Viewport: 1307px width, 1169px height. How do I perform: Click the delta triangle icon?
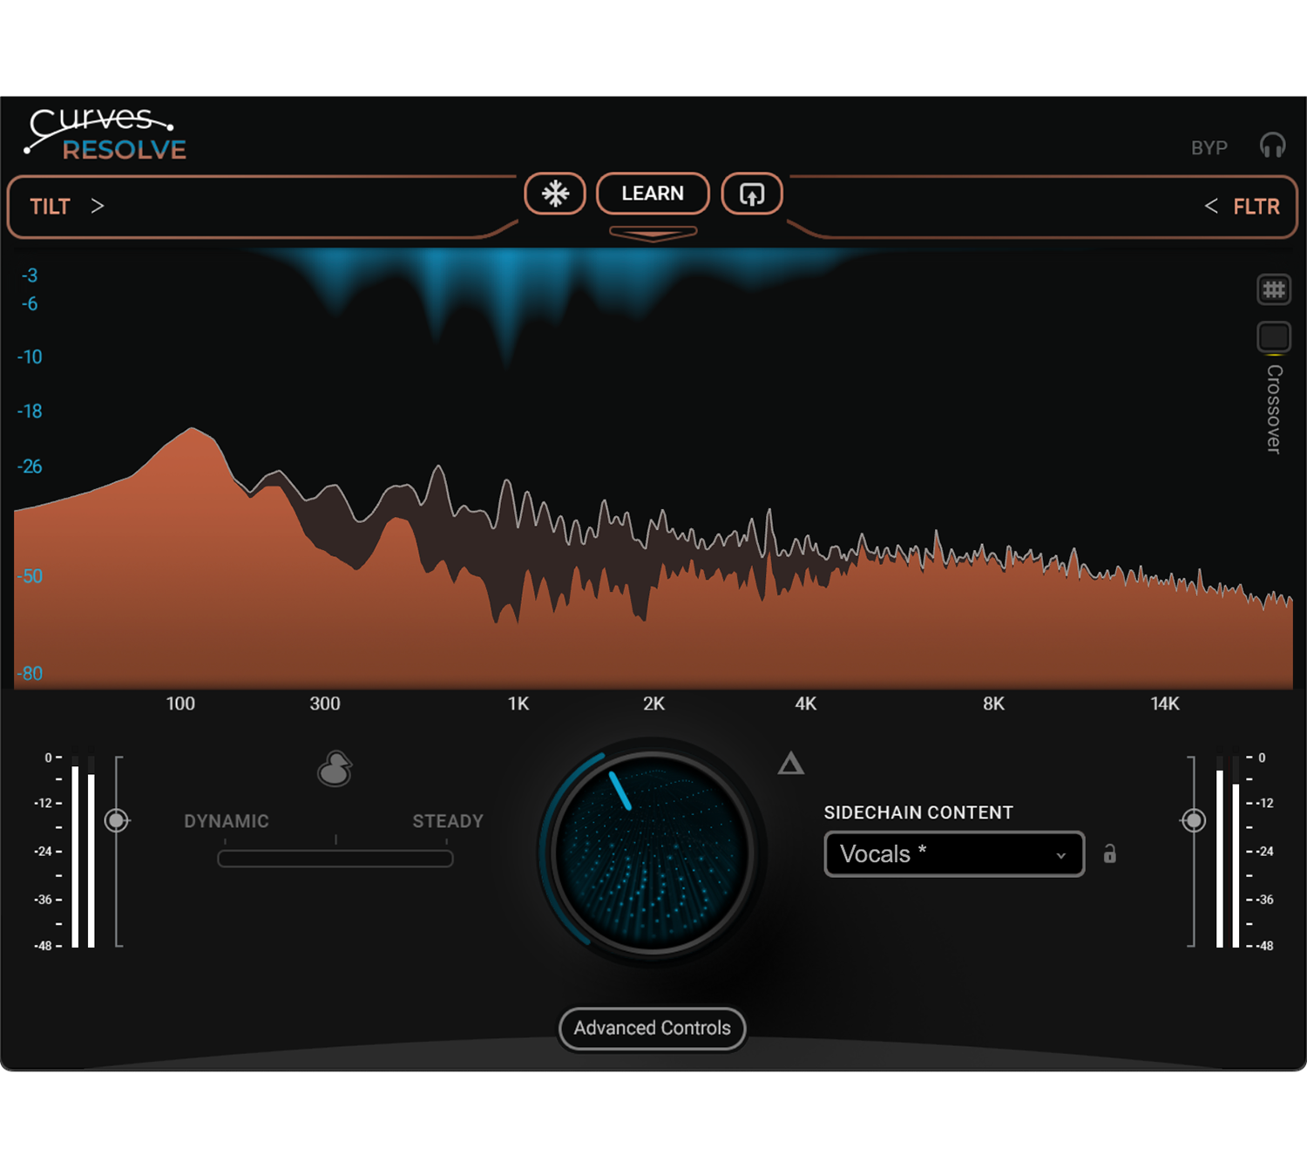click(790, 765)
